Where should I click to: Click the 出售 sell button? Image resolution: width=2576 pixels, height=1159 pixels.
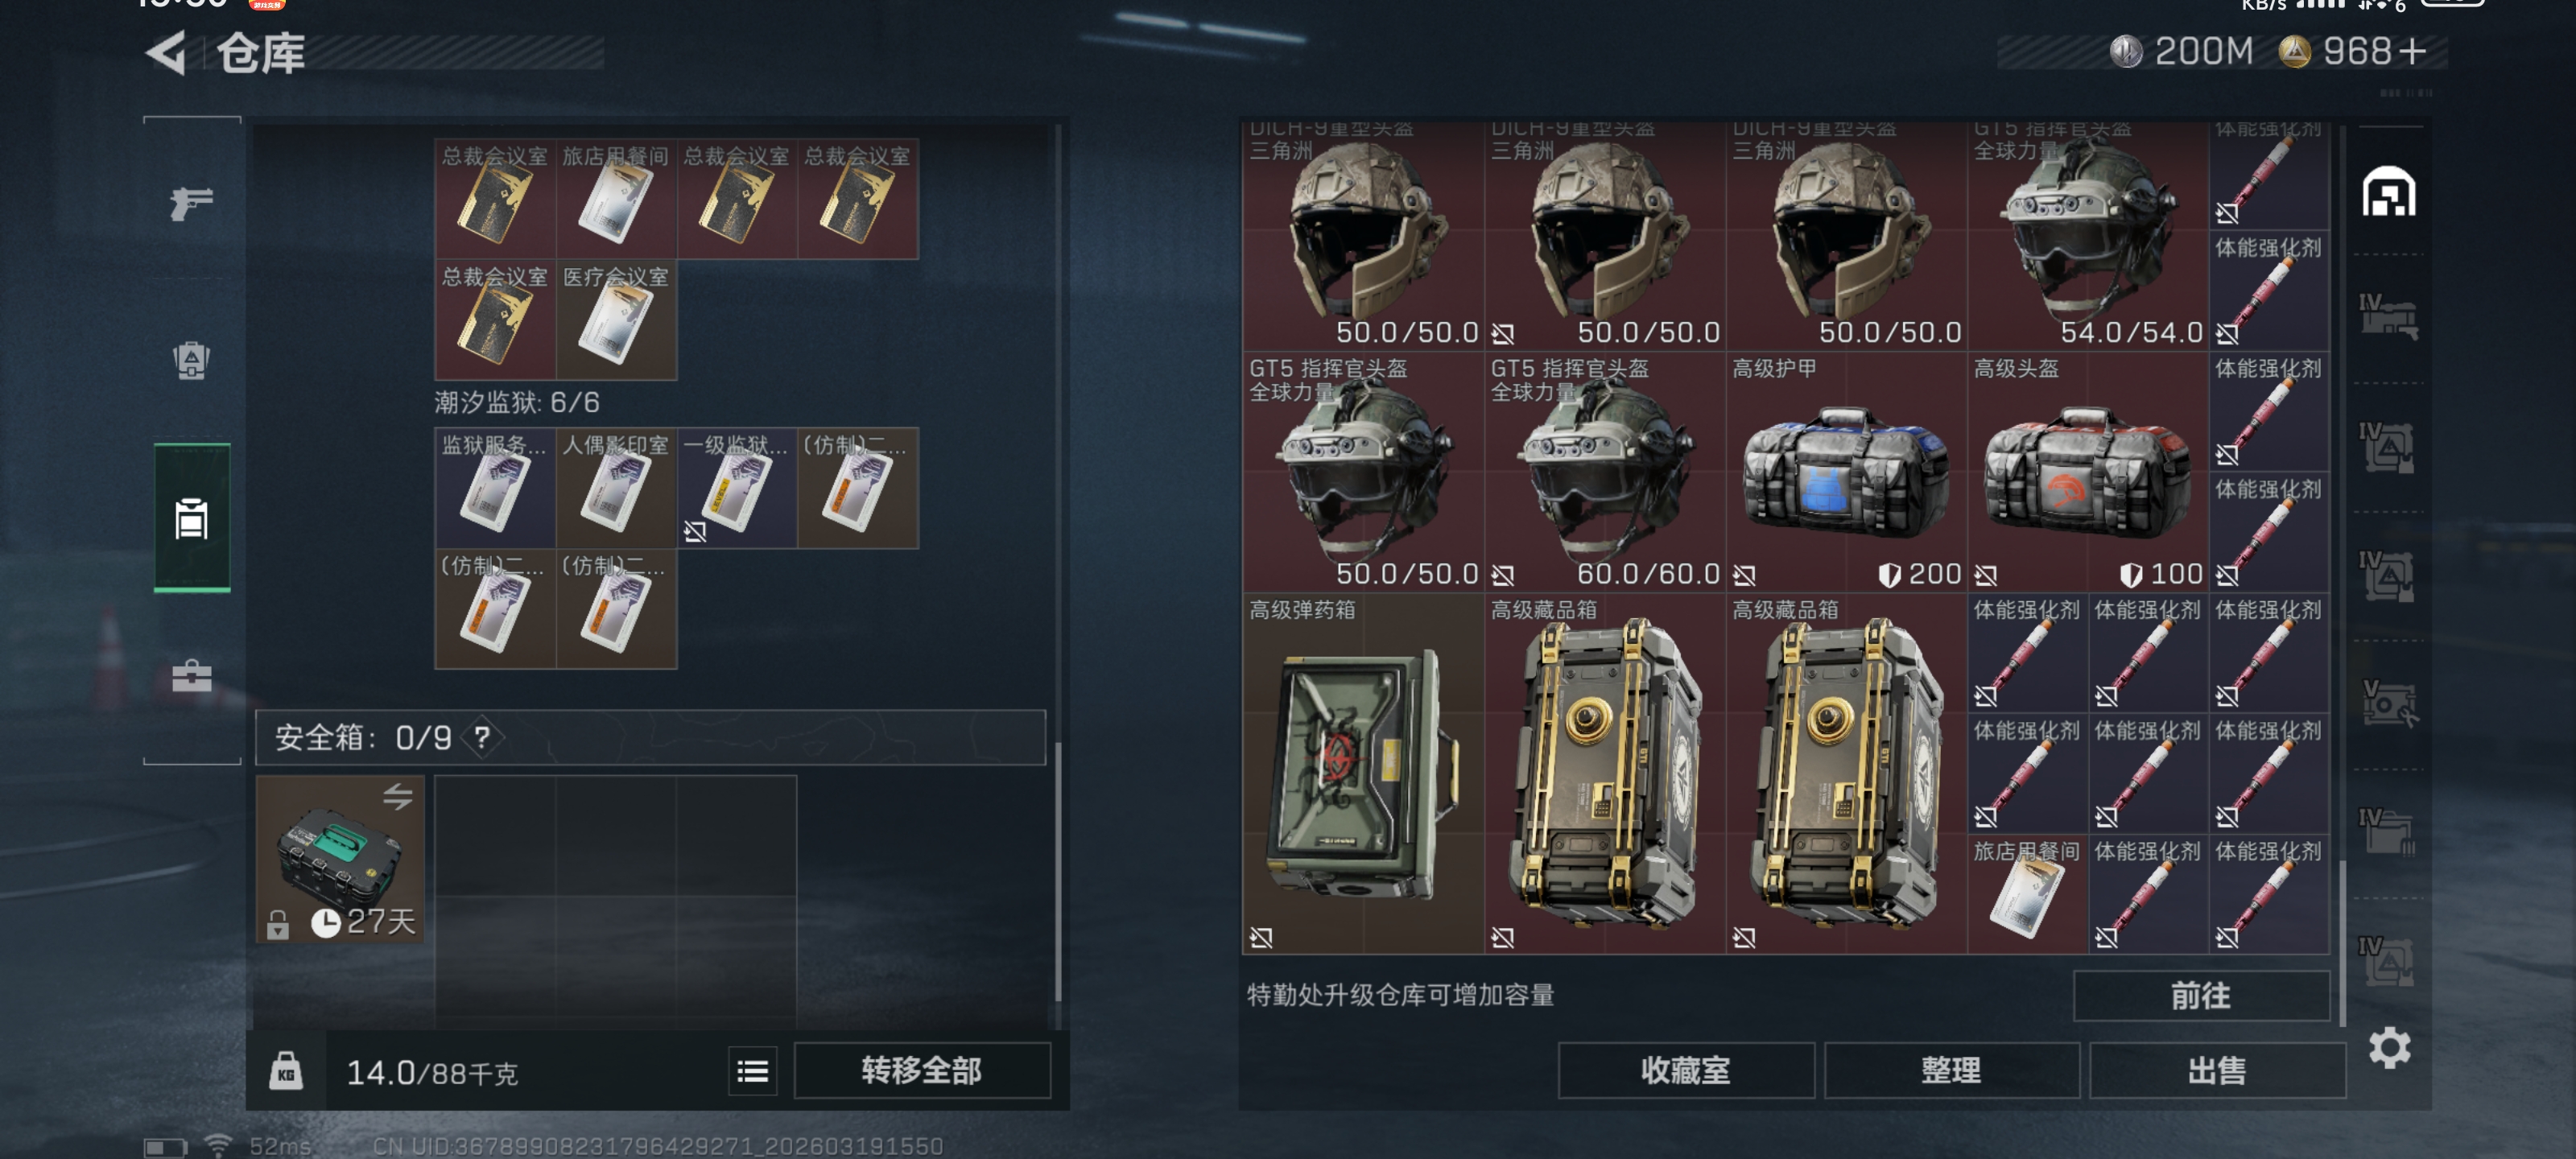pyautogui.click(x=2217, y=1071)
